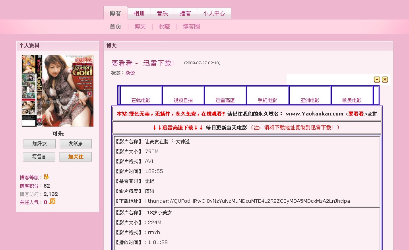
Task: Click the 写留言 button
Action: 39,157
